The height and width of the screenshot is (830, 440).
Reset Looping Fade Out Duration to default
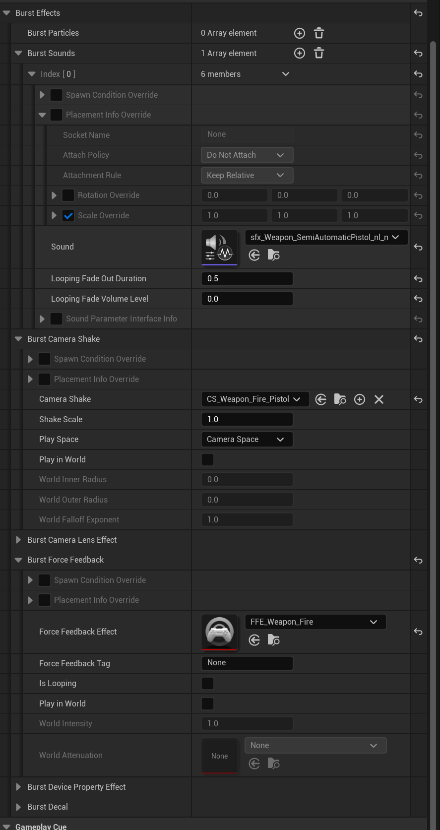[x=418, y=279]
